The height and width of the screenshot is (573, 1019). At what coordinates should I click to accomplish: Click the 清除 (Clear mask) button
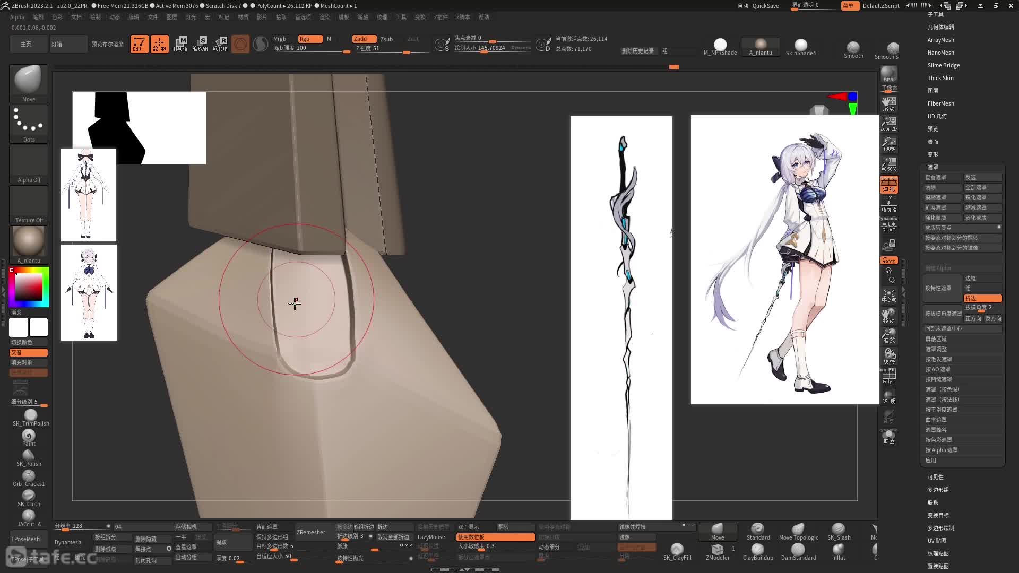[x=943, y=187]
